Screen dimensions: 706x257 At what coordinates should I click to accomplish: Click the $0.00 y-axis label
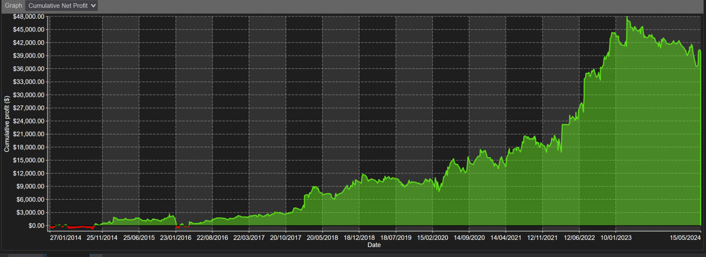coord(35,226)
